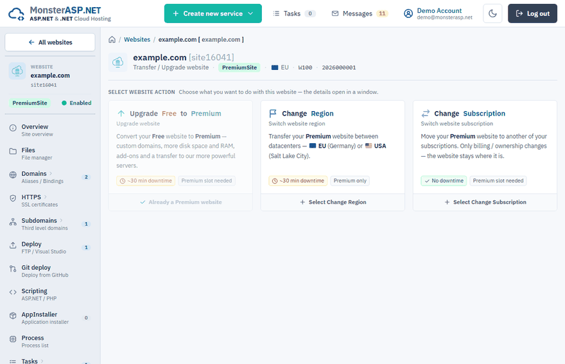Open the Websites breadcrumb link
Image resolution: width=565 pixels, height=364 pixels.
point(137,40)
